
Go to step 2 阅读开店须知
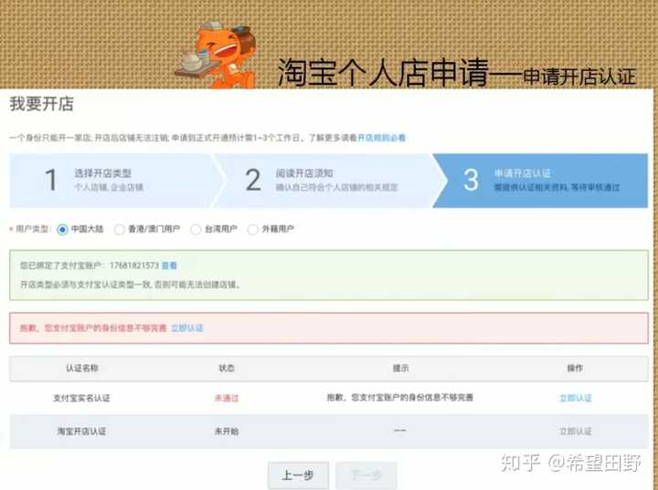click(x=325, y=181)
